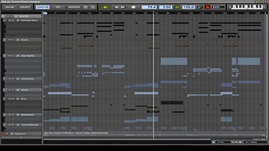Viewport: 269px width, 151px height.
Task: Click the round knob icon beside tempo
Action: tap(200, 7)
